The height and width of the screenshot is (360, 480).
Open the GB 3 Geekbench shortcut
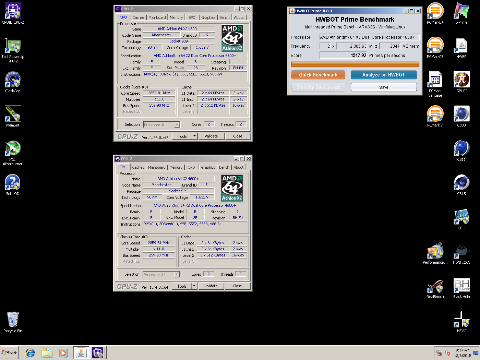(x=461, y=219)
